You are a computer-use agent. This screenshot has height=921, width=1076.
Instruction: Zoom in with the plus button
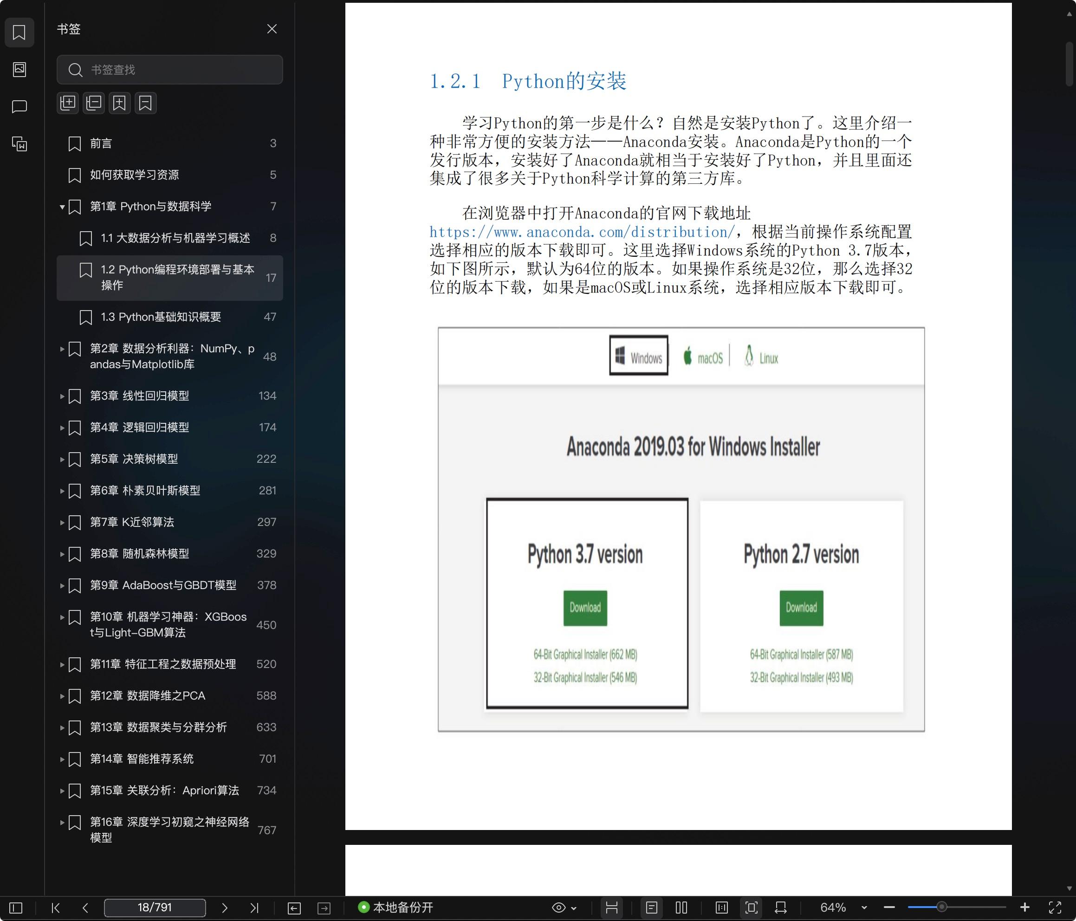[1024, 908]
